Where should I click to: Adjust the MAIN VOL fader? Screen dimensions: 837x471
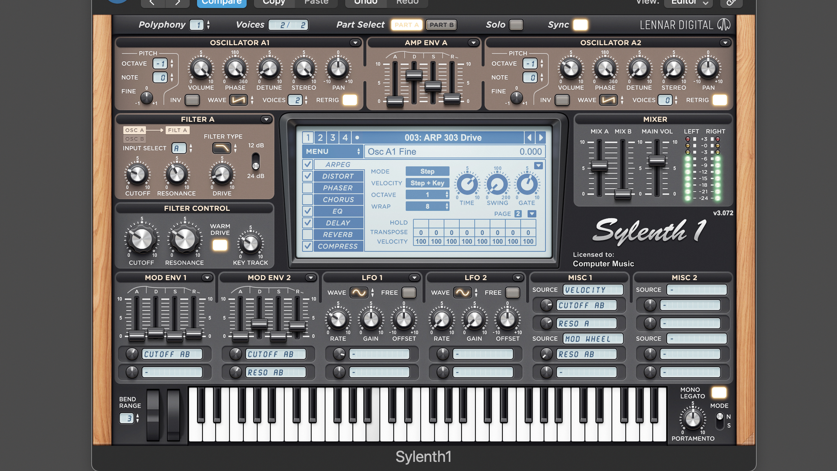pyautogui.click(x=657, y=160)
